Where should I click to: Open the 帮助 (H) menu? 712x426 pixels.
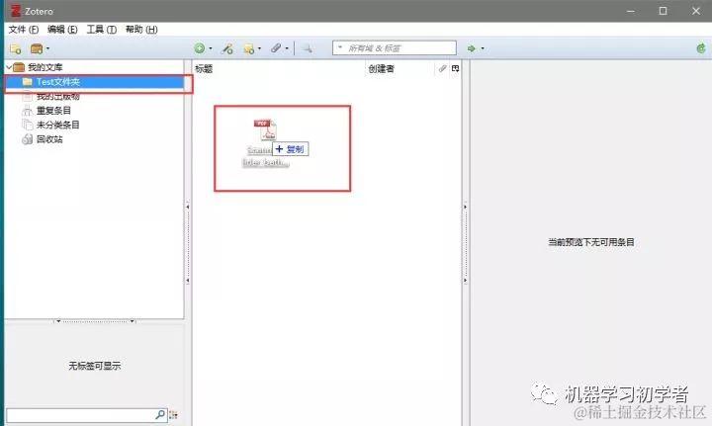point(141,30)
